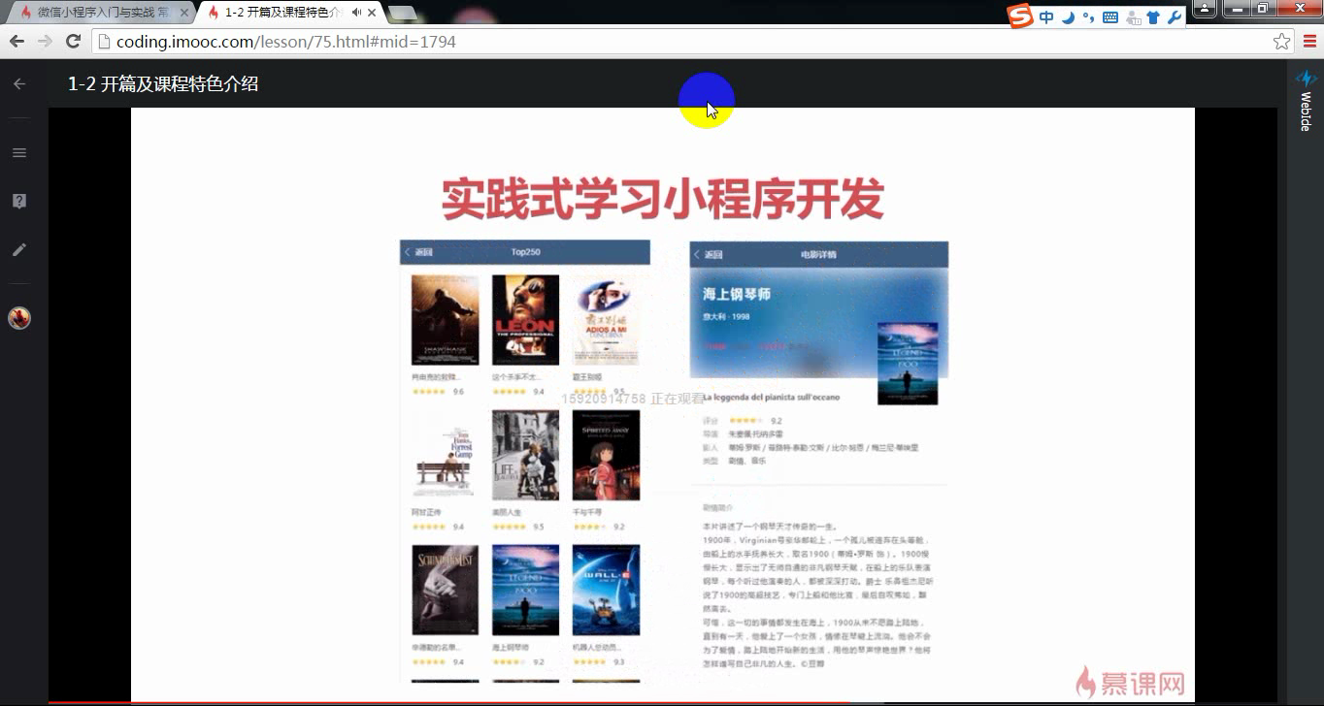Screen dimensions: 1324x706
Task: Open the question and answer sidebar icon
Action: click(19, 201)
